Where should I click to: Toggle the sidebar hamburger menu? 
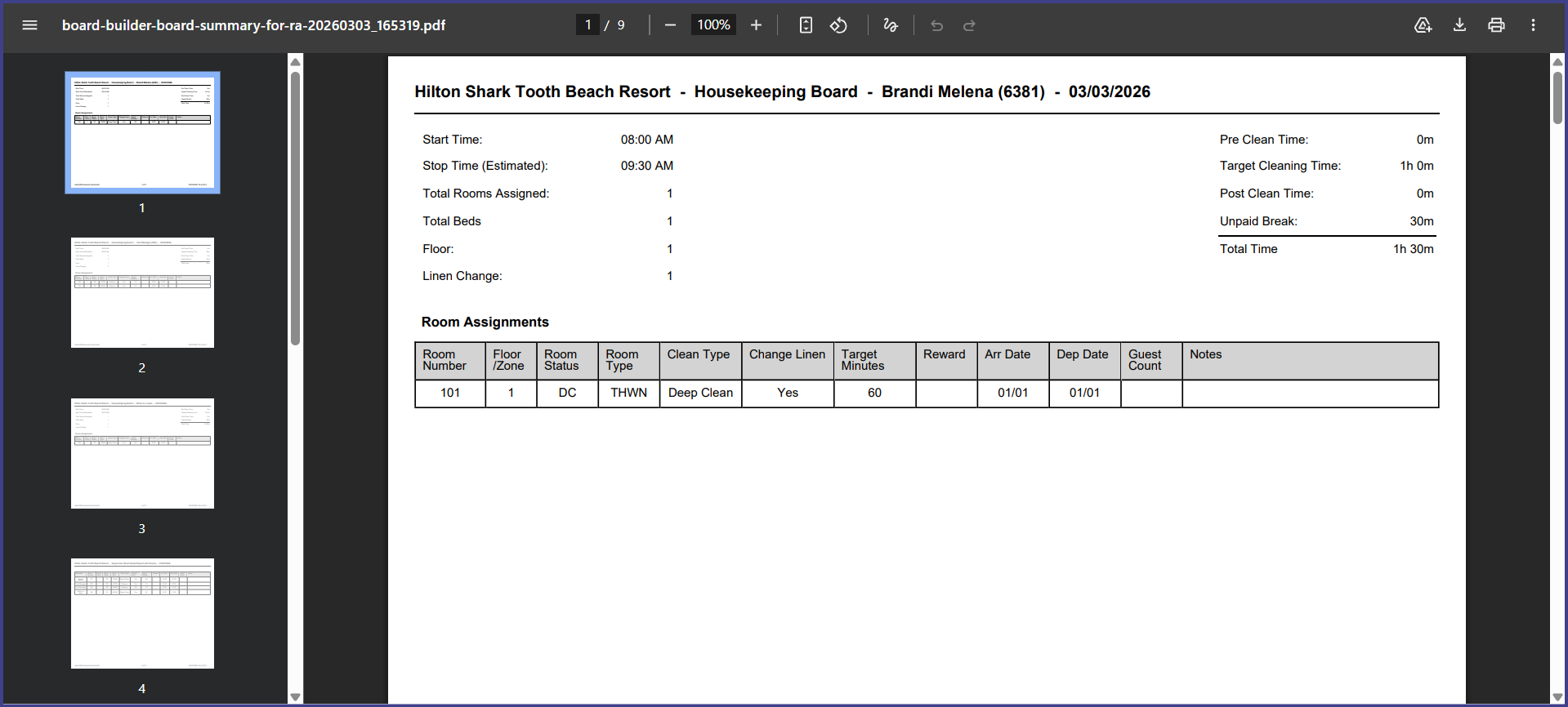(x=30, y=25)
